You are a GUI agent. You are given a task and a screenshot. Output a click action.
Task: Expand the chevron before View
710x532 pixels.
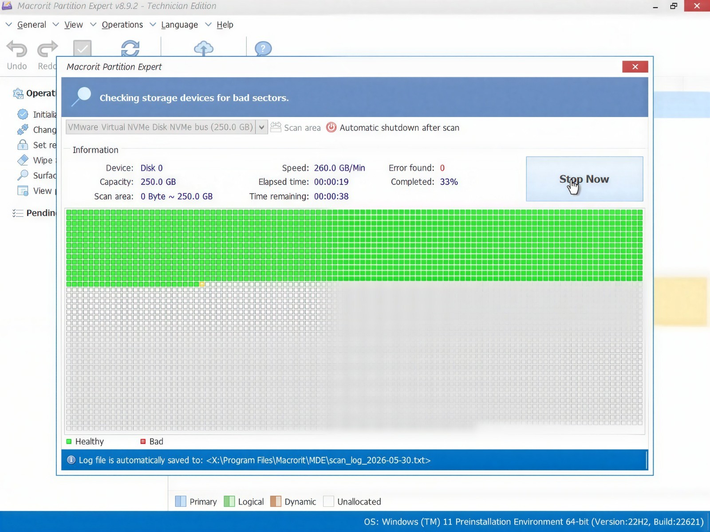[56, 24]
